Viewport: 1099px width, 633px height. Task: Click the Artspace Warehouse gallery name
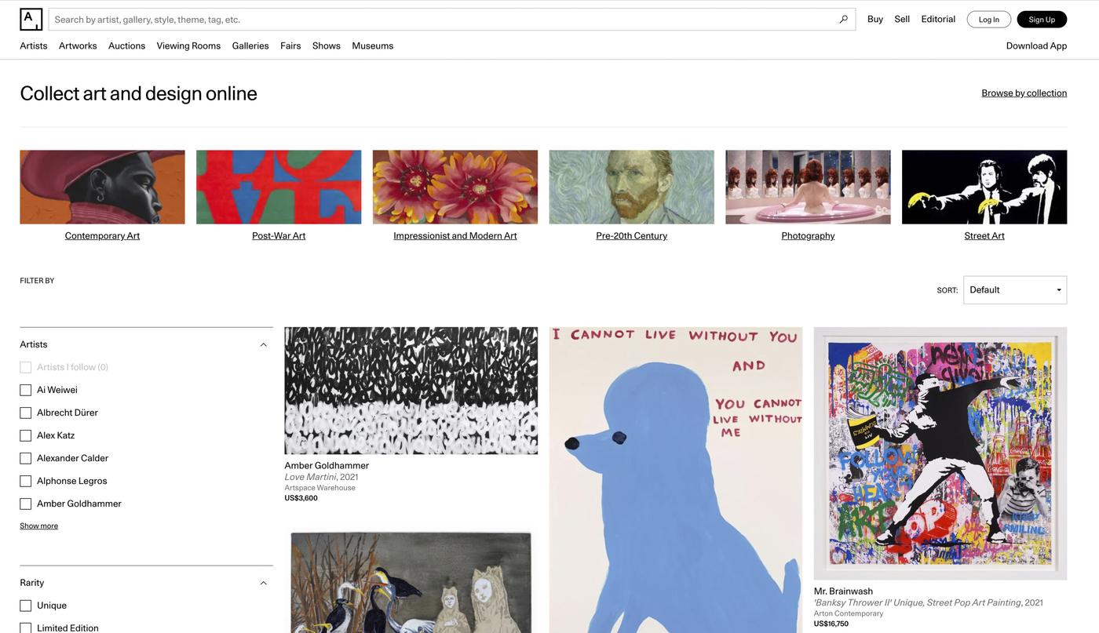(x=319, y=488)
